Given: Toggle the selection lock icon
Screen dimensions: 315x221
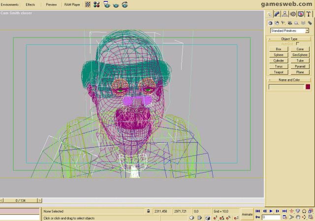Looking at the screenshot, I should 148,211.
